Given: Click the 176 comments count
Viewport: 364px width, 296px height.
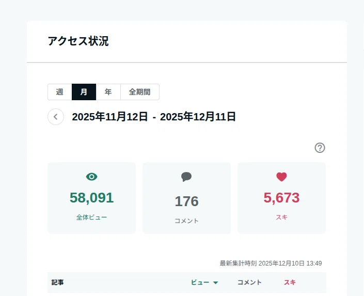Looking at the screenshot, I should click(186, 201).
